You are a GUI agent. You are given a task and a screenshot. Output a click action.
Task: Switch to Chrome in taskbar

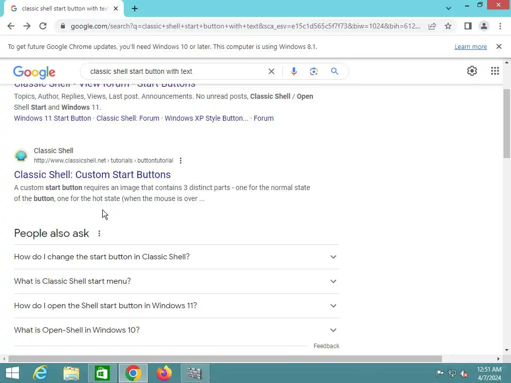pyautogui.click(x=133, y=373)
